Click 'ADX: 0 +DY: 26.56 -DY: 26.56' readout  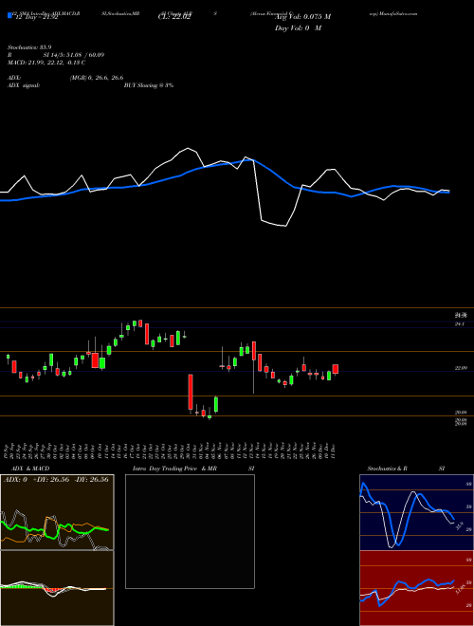56,480
